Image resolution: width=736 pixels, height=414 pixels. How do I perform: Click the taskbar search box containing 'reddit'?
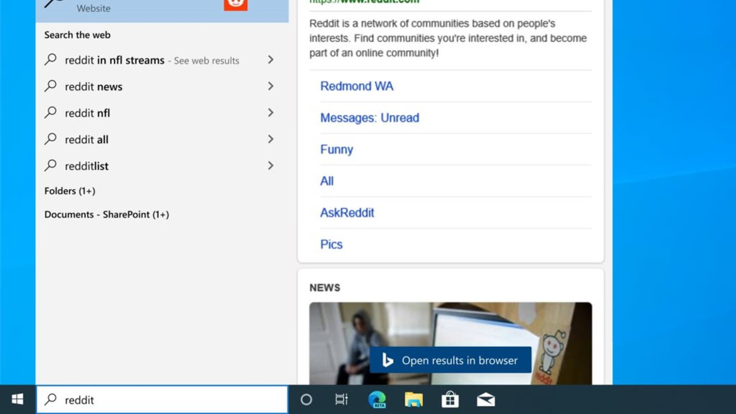coord(162,400)
